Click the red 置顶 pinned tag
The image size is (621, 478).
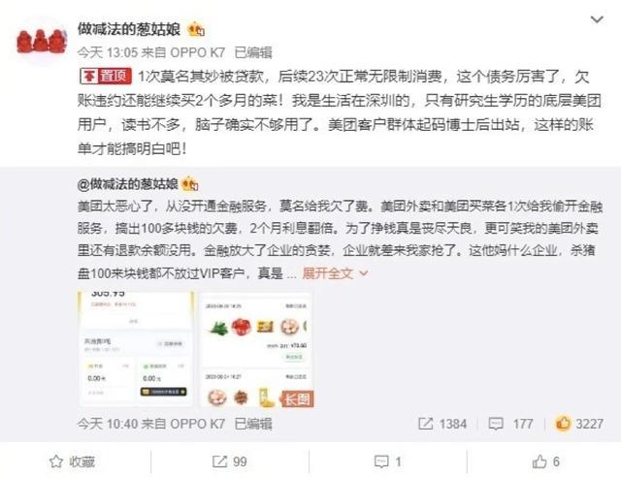[x=106, y=76]
